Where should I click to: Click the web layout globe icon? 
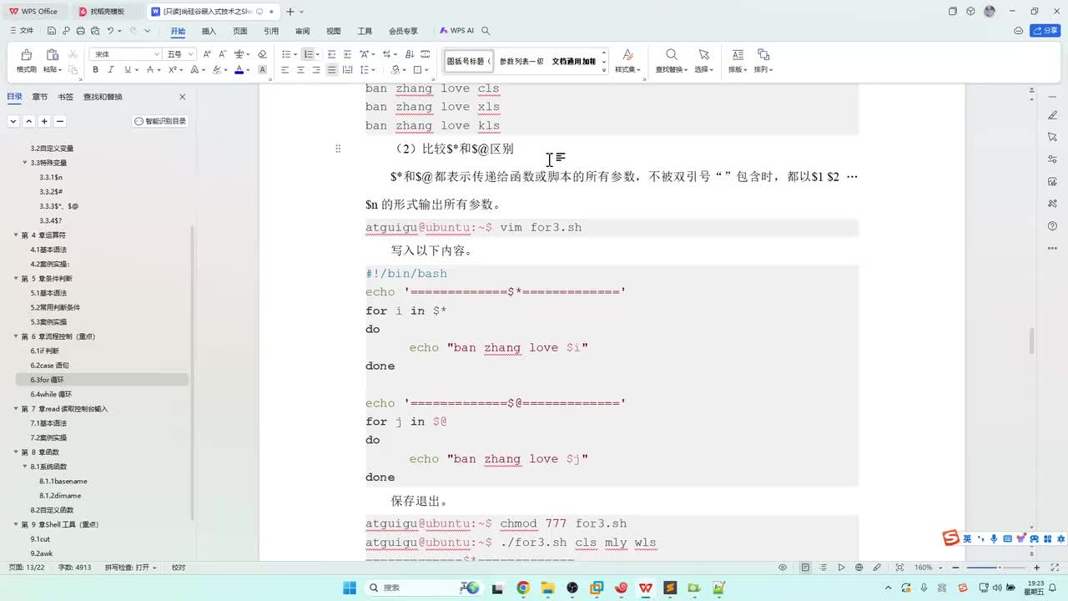tap(859, 568)
